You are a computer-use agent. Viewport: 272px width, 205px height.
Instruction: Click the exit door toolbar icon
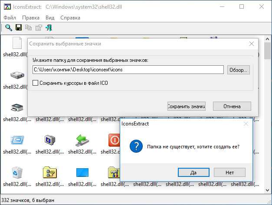pos(49,28)
